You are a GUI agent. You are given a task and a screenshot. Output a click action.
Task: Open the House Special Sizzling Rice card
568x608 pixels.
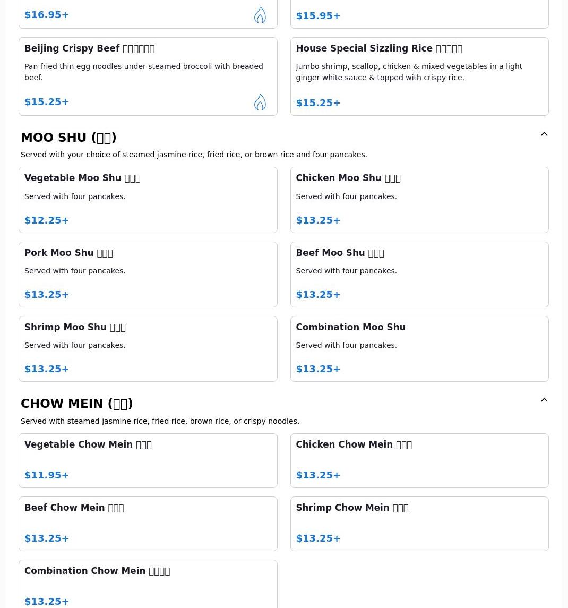tap(419, 76)
